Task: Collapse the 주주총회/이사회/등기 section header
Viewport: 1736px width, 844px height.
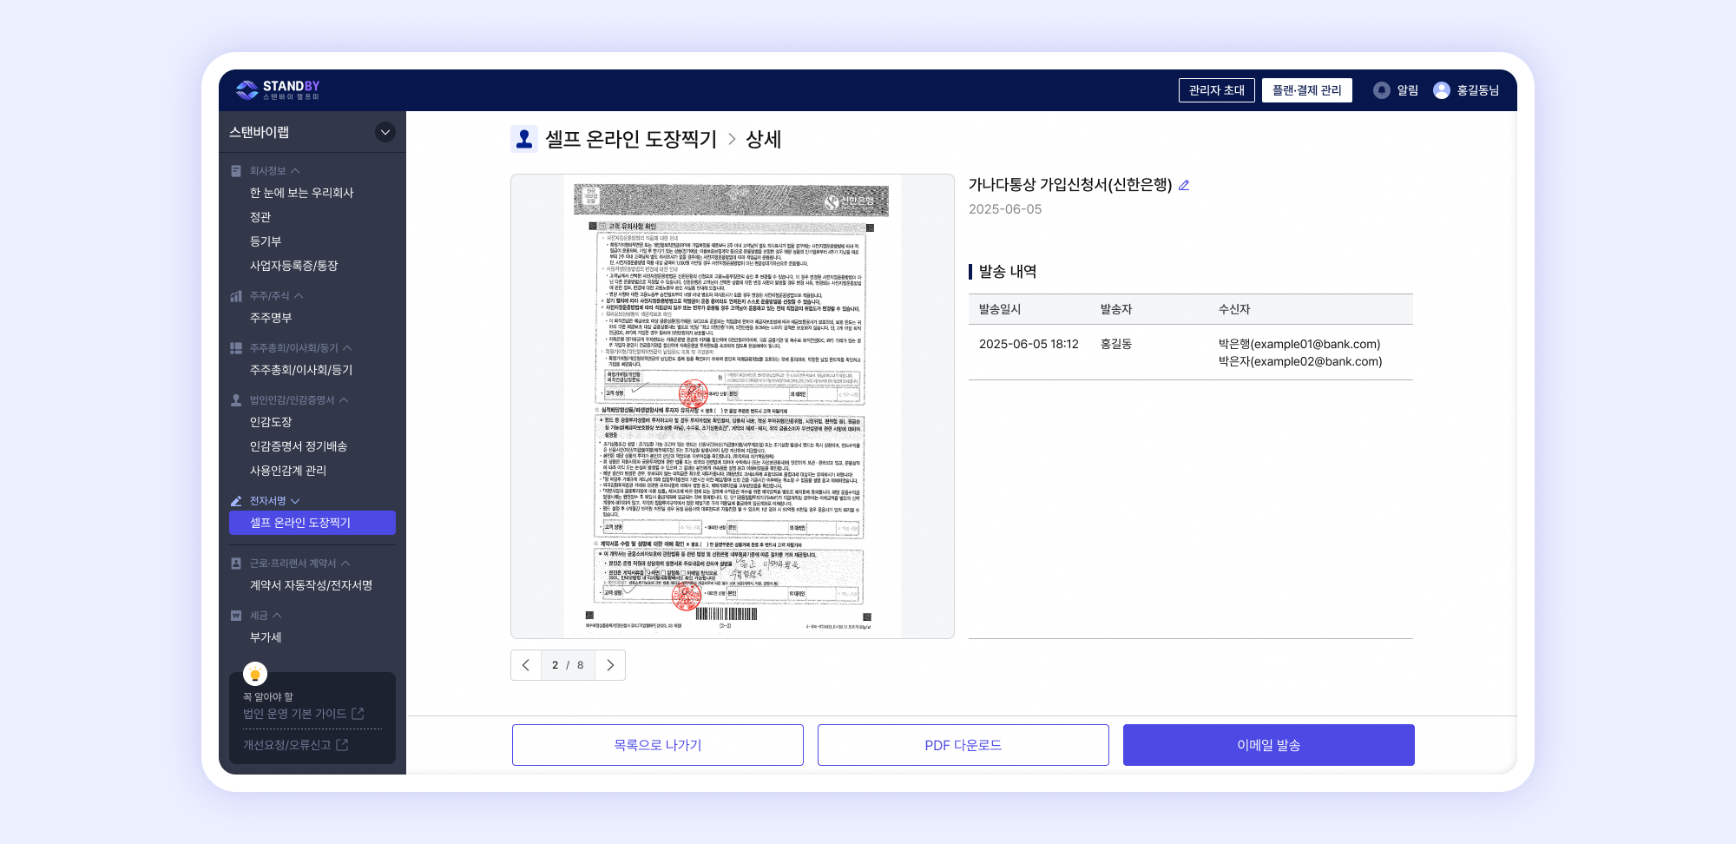Action: (347, 348)
